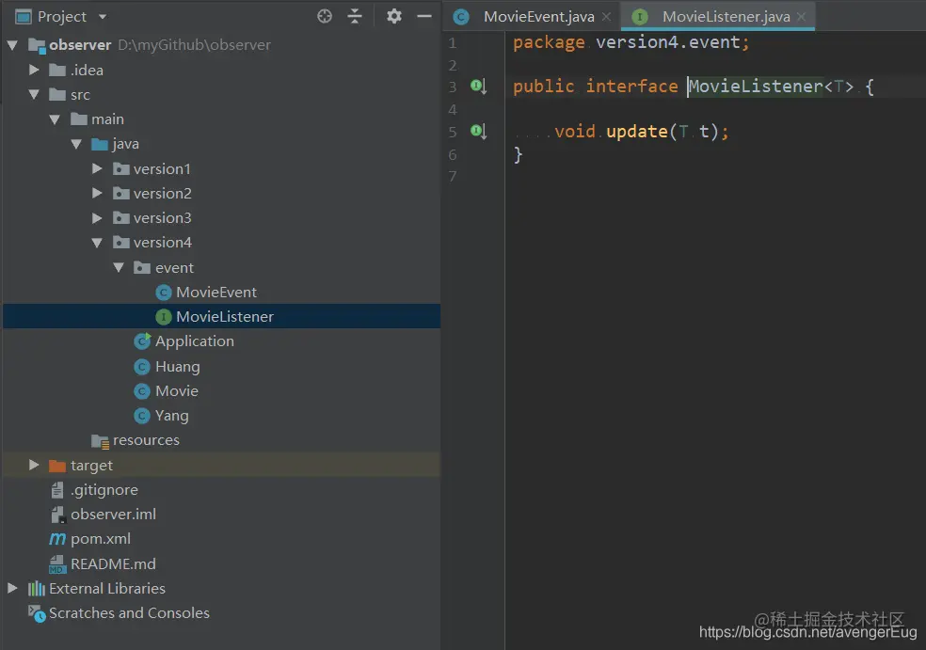Click the MovieListener identifier in code
This screenshot has width=926, height=650.
tap(756, 87)
